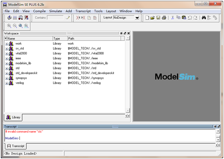The height and width of the screenshot is (159, 224).
Task: Click the New file icon
Action: (x=147, y=18)
